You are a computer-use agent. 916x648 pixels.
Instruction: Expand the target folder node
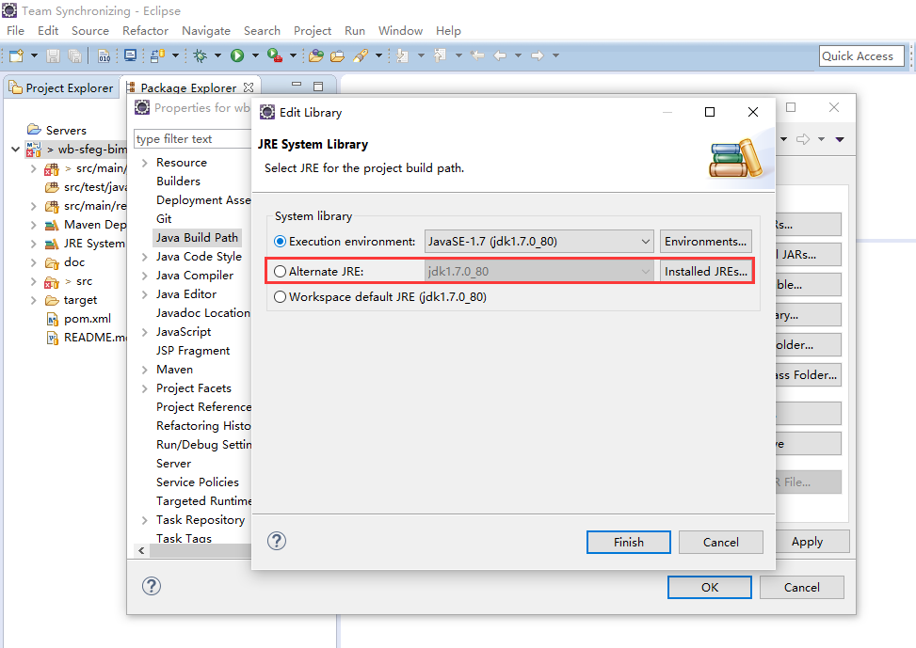33,300
